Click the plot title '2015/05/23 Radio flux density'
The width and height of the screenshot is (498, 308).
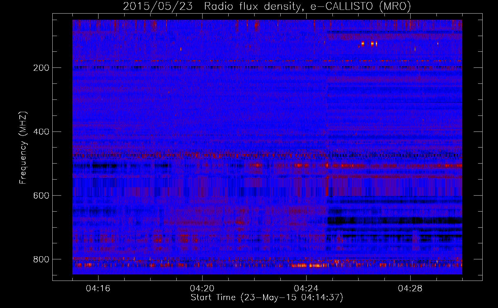click(x=267, y=6)
